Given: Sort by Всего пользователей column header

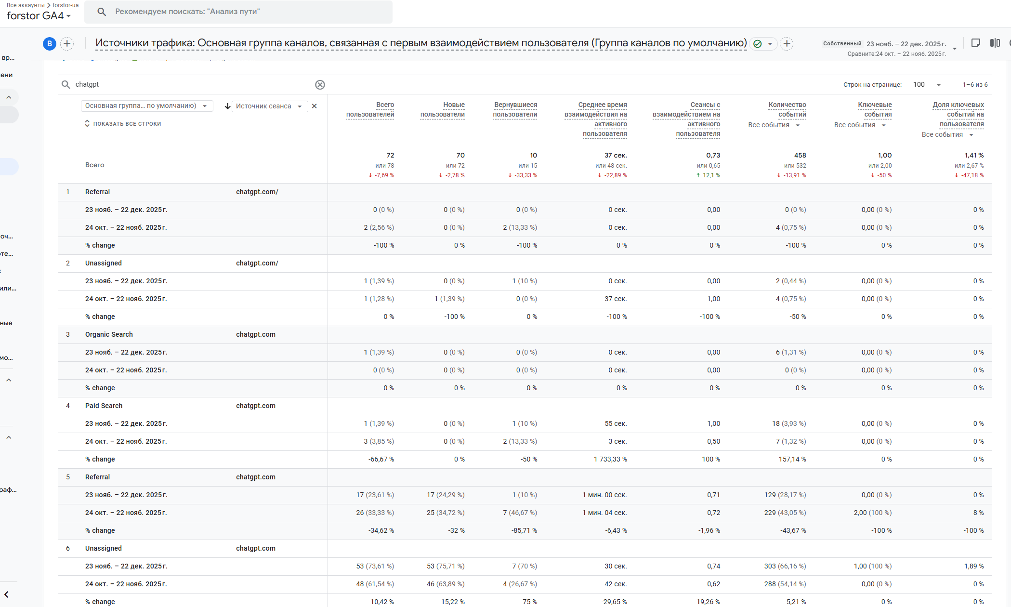Looking at the screenshot, I should point(370,109).
